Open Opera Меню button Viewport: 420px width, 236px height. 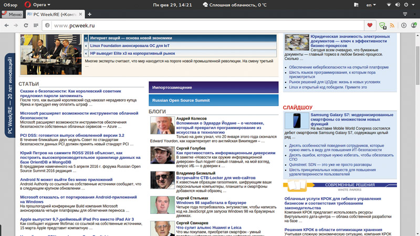pyautogui.click(x=12, y=14)
